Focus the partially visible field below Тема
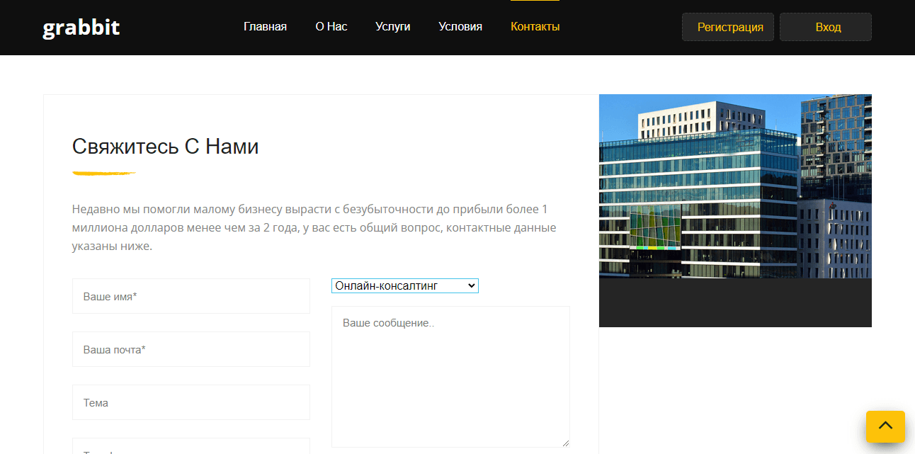This screenshot has height=454, width=915. (191, 448)
